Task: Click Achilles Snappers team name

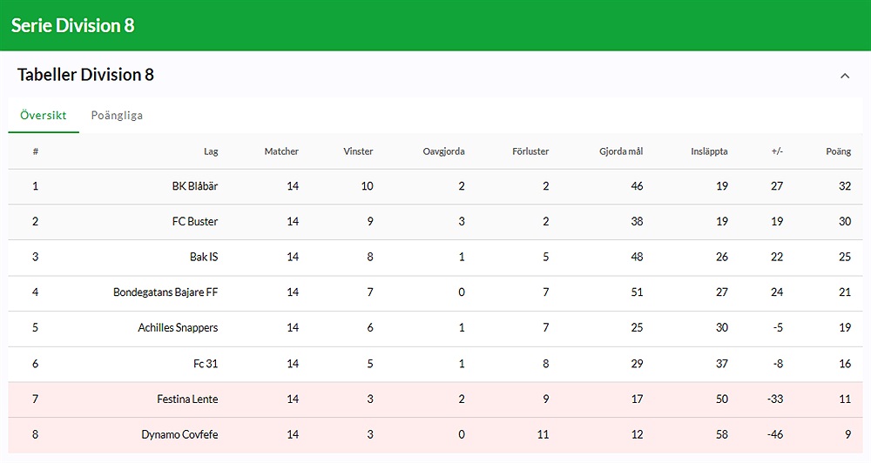Action: [178, 328]
